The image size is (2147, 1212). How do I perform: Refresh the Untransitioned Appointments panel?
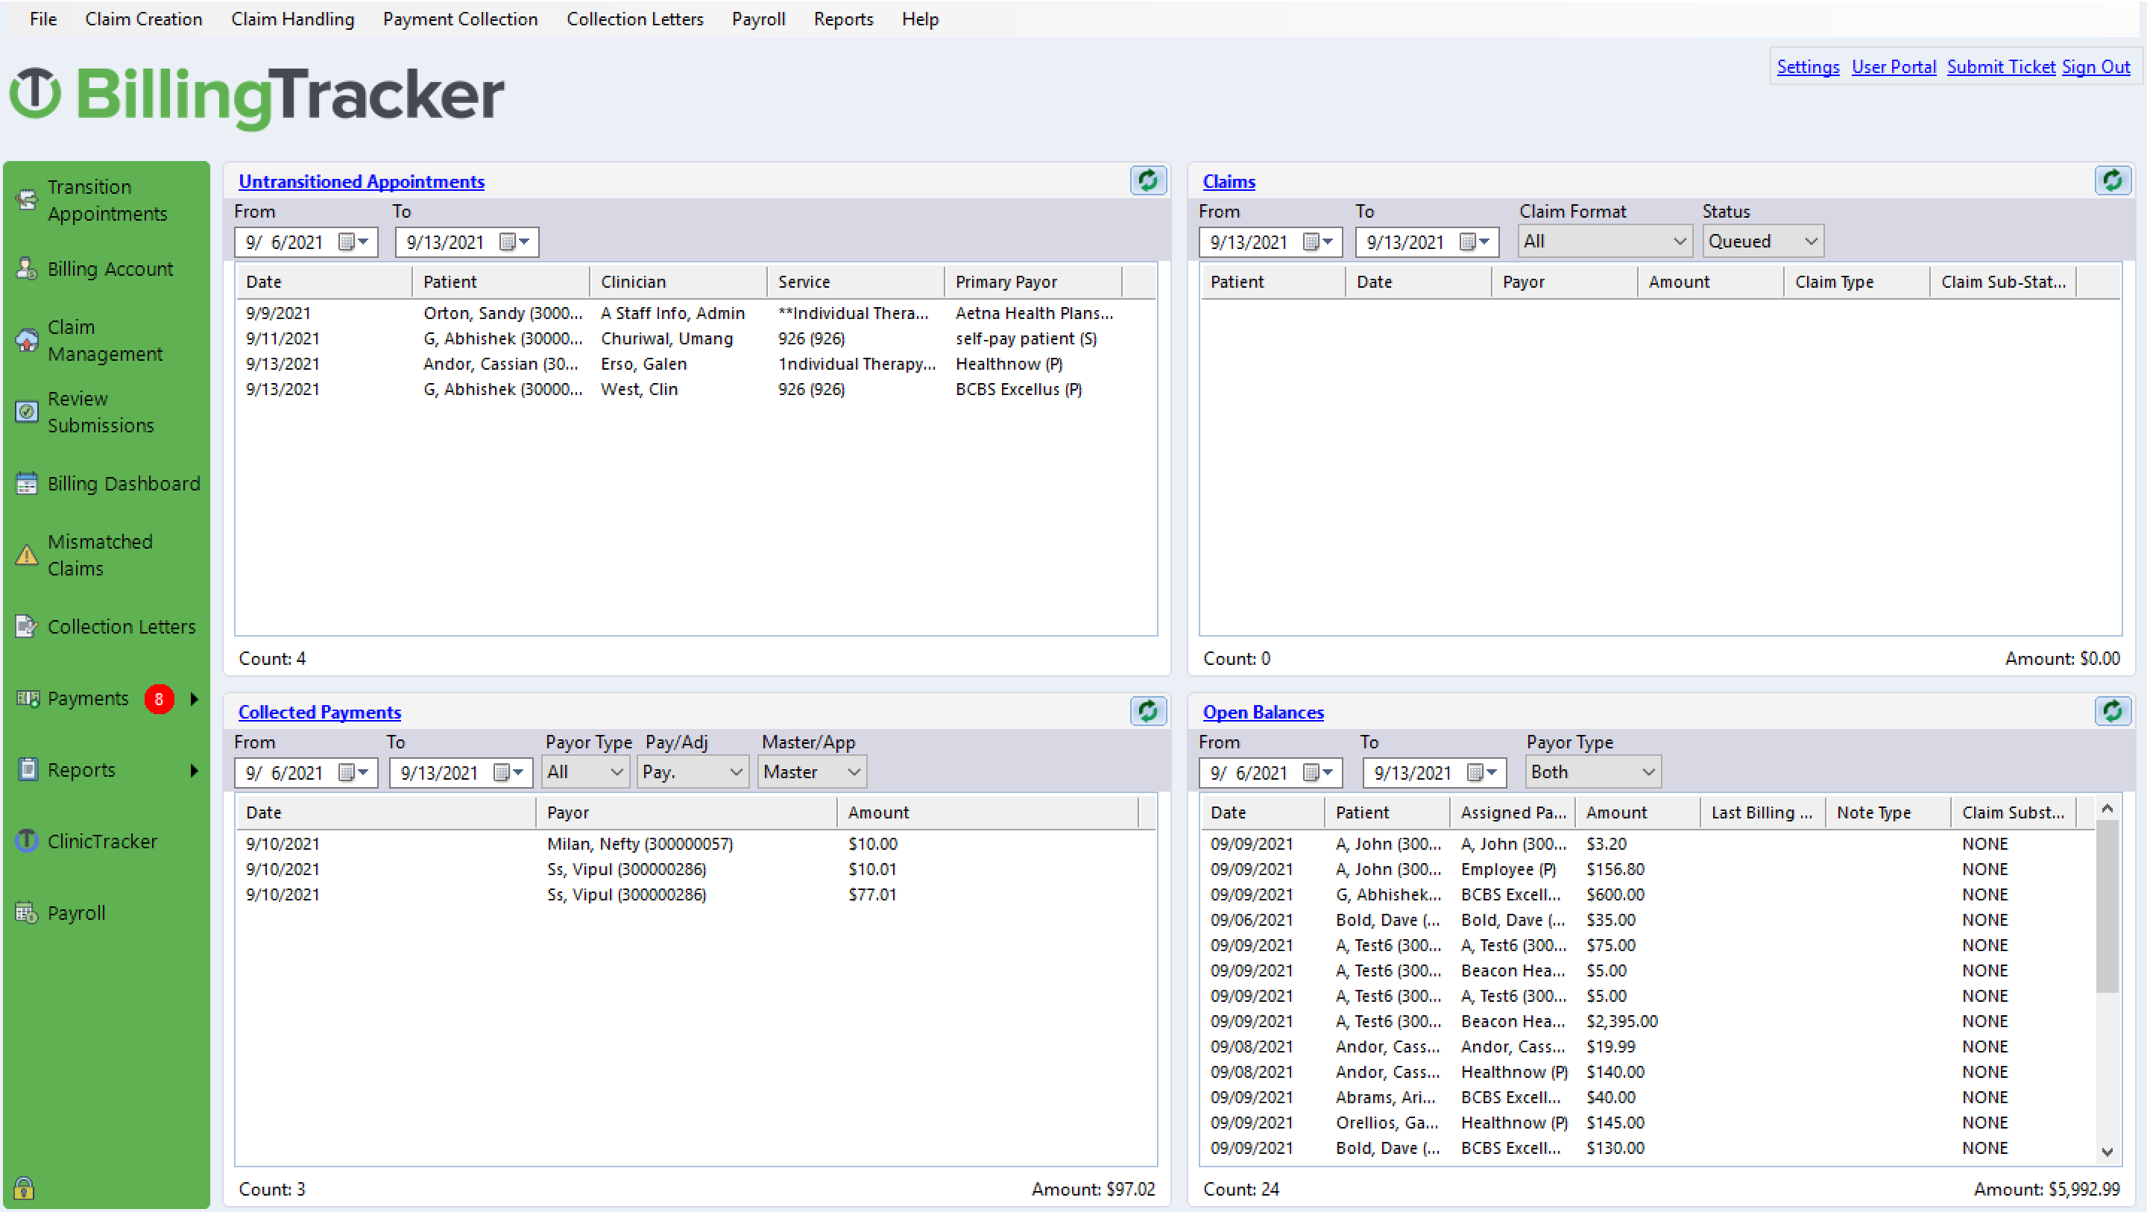[1148, 180]
